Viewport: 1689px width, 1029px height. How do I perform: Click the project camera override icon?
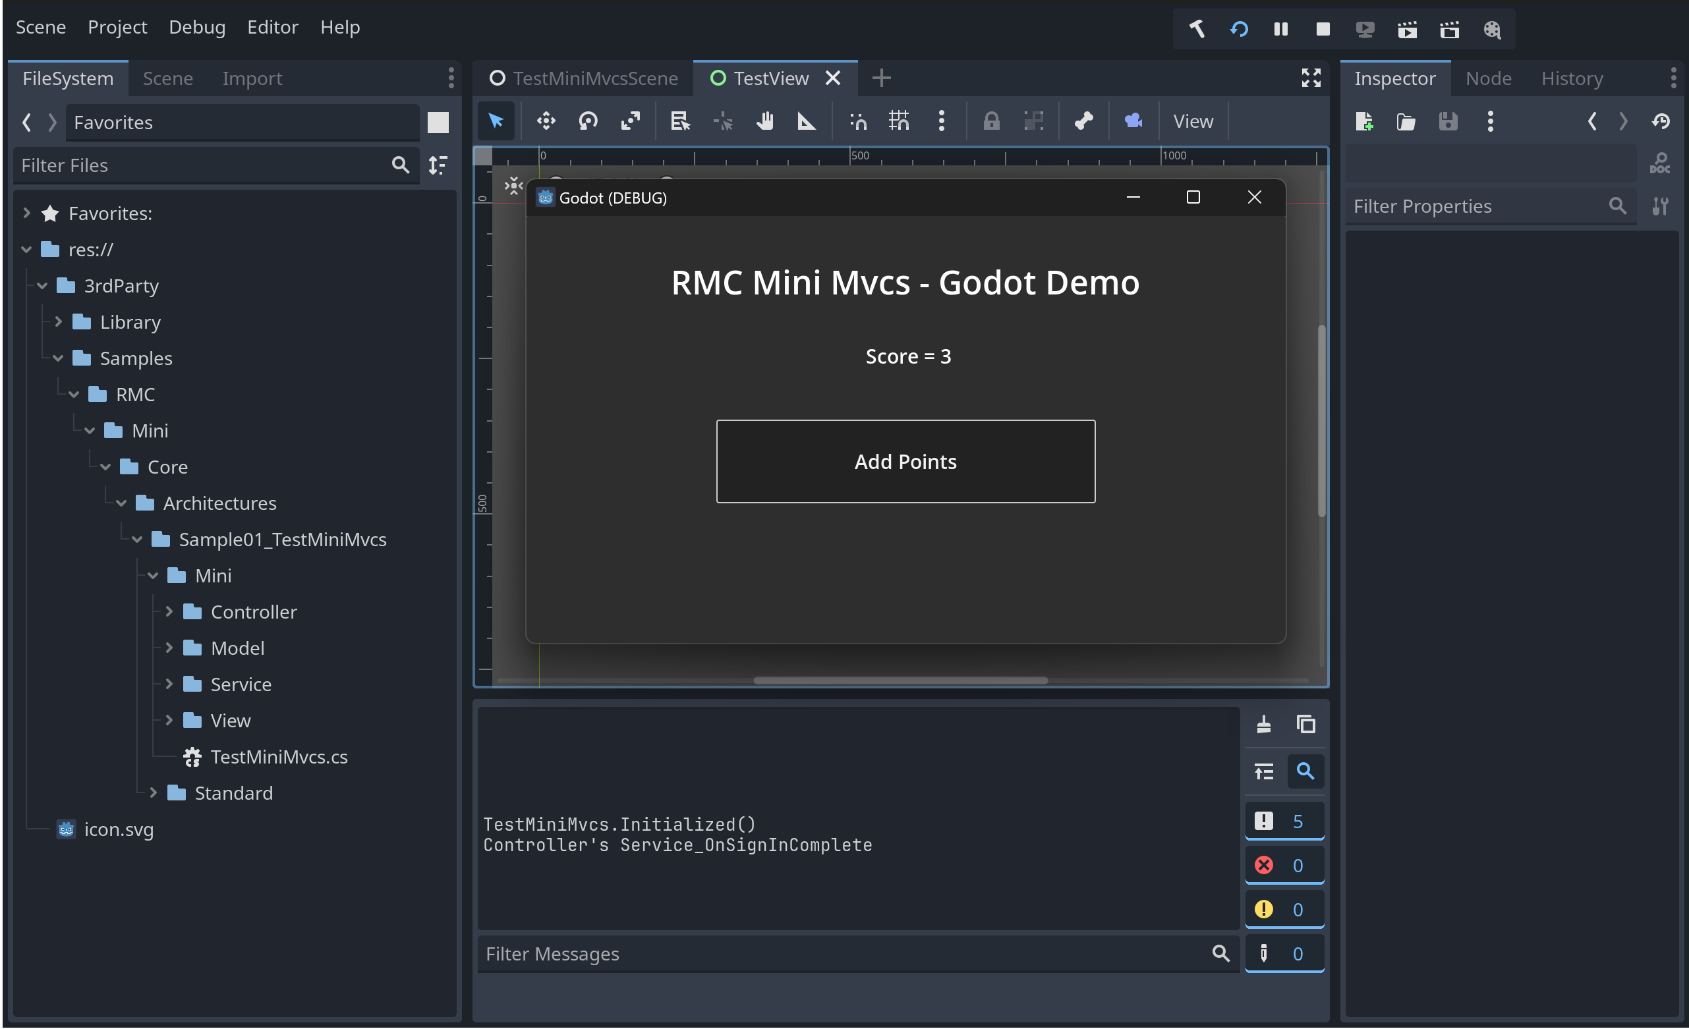coord(1133,121)
